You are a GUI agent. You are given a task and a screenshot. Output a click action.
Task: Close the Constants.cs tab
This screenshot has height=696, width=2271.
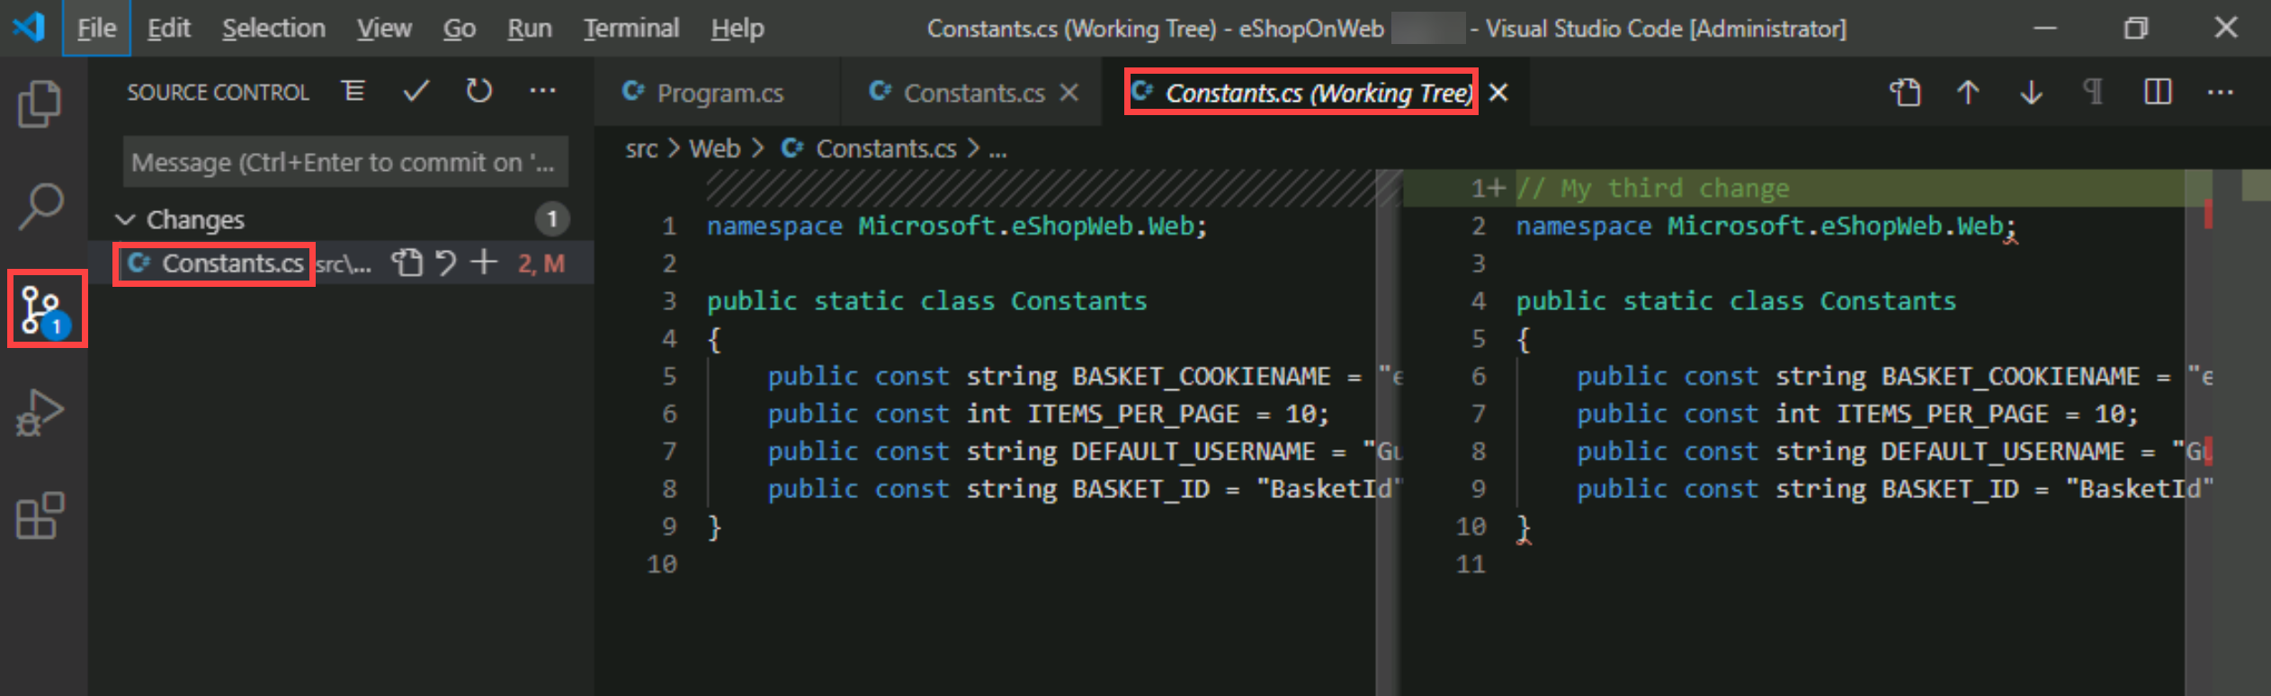coord(1068,93)
